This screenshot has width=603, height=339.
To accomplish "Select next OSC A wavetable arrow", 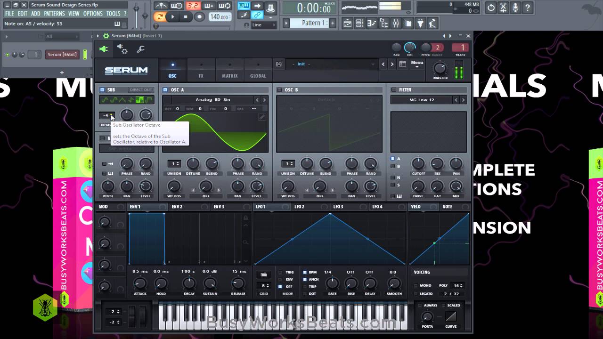I will pyautogui.click(x=264, y=100).
